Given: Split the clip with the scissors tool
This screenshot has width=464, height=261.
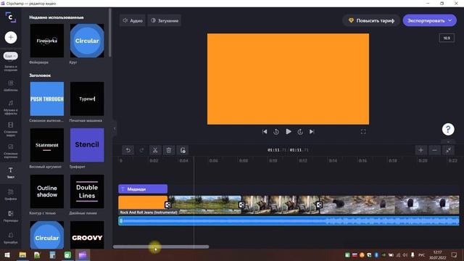Looking at the screenshot, I should (x=155, y=150).
